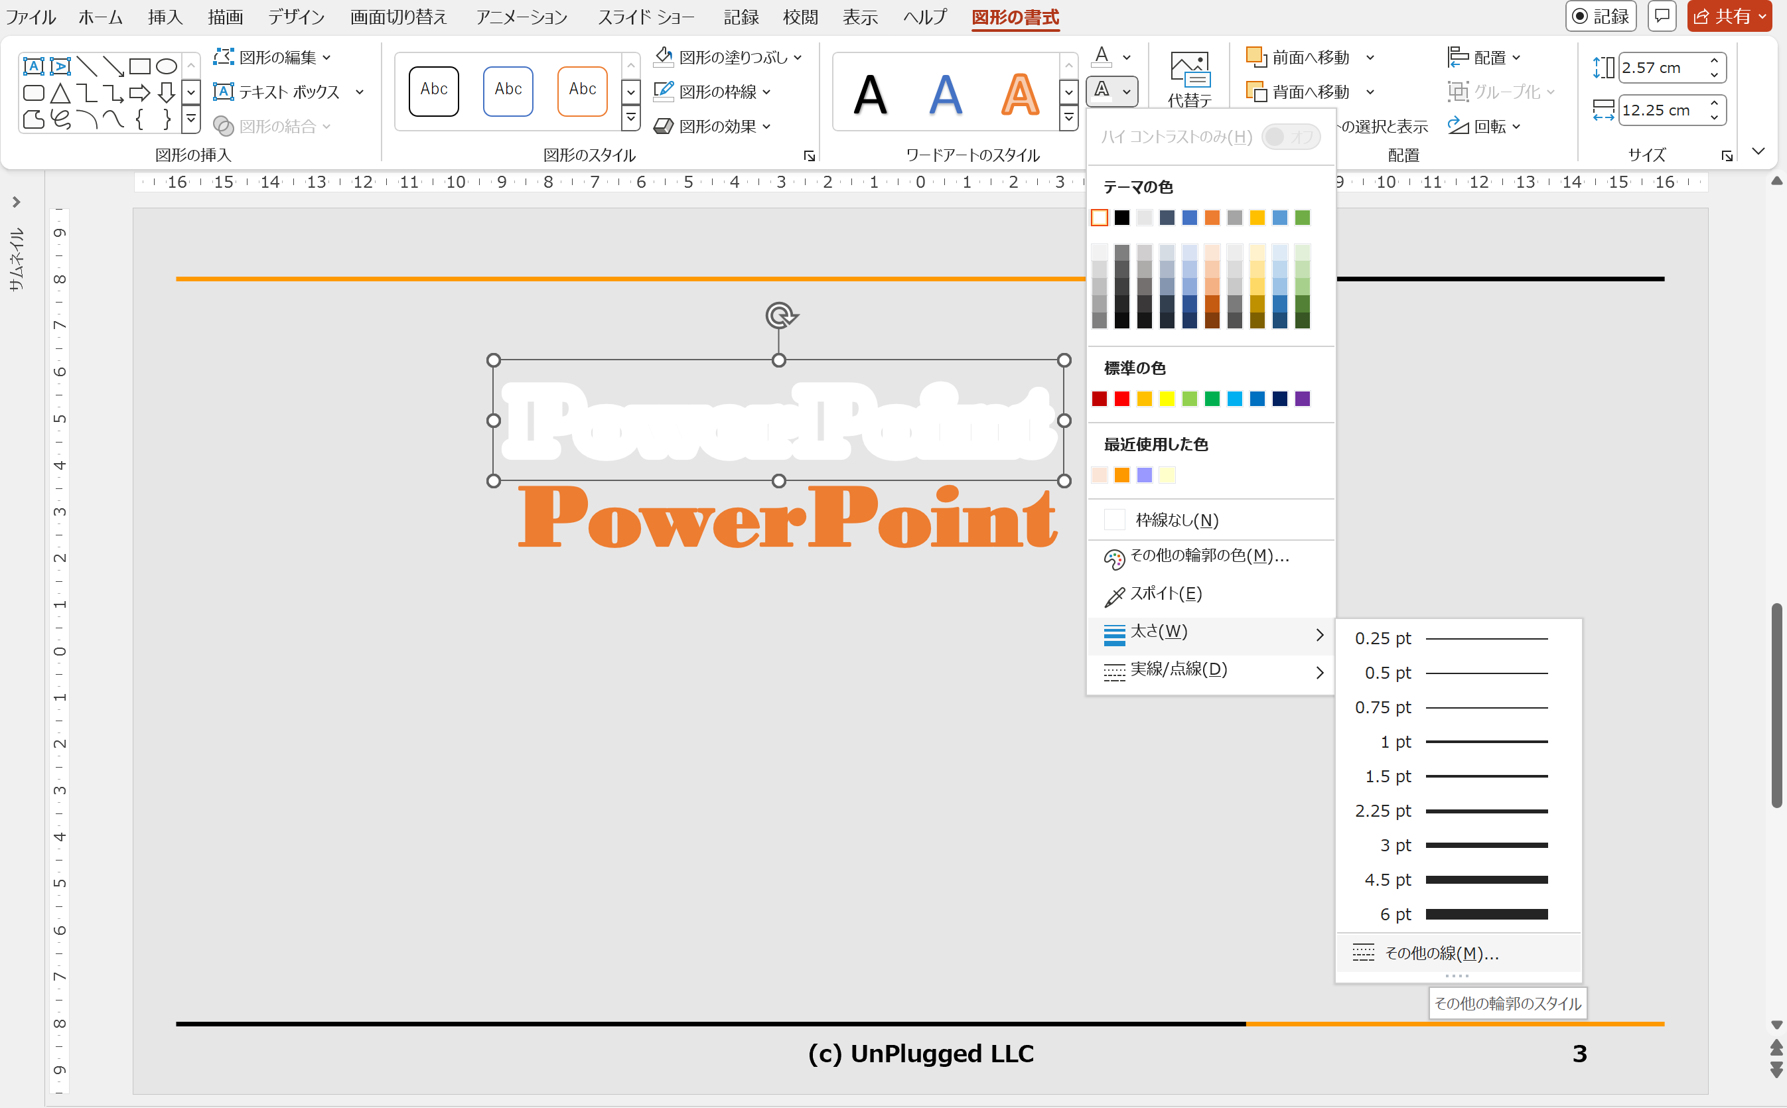Open More Outline Colors (その他の輪郭の色)

pyautogui.click(x=1209, y=556)
